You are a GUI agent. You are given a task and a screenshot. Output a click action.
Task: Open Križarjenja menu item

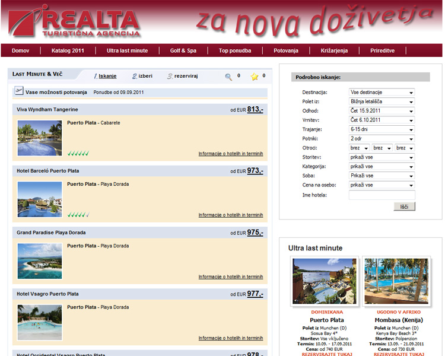click(334, 50)
